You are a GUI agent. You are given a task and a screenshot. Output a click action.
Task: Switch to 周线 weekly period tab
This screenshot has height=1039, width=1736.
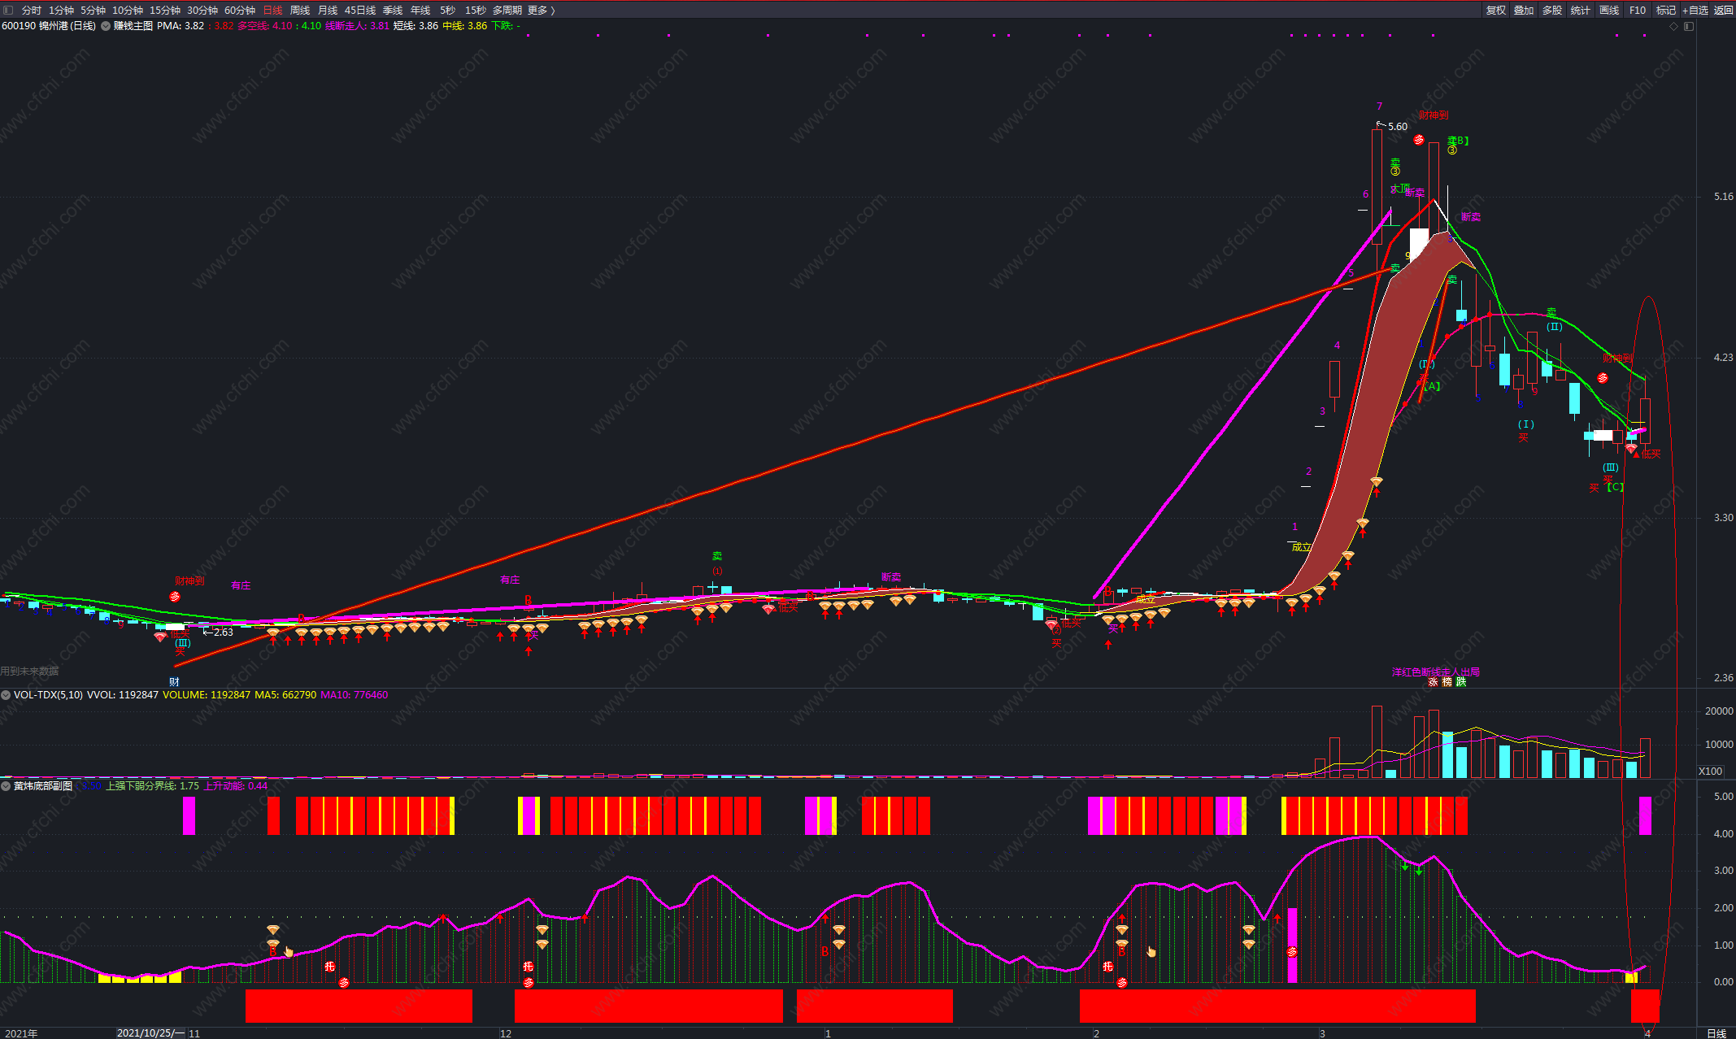coord(300,10)
